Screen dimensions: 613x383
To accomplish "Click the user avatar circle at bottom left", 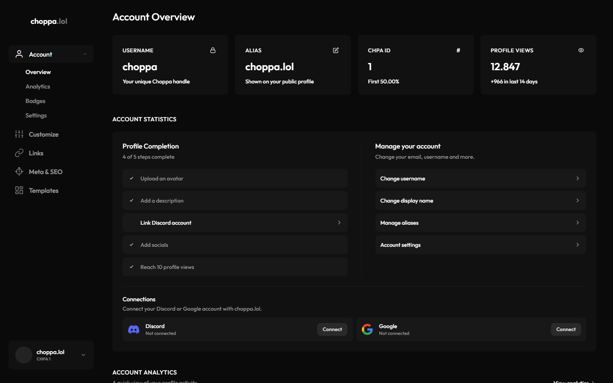I will coord(24,355).
